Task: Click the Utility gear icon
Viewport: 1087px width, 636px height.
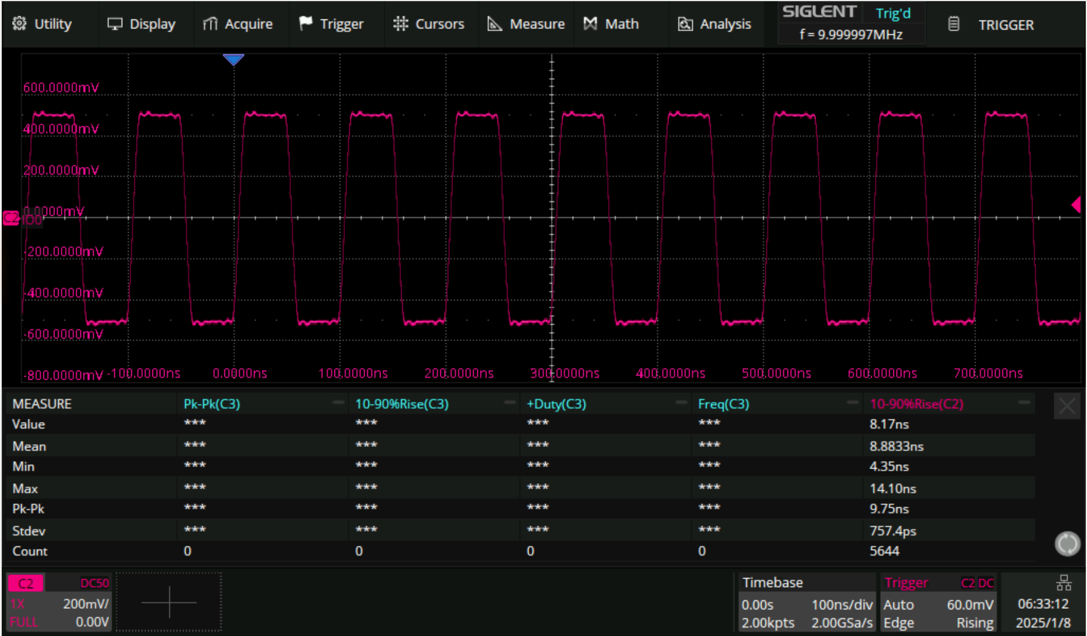Action: (19, 24)
